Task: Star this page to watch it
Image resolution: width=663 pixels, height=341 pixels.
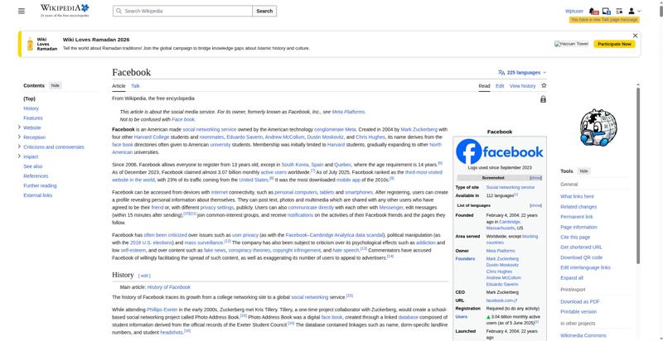Action: [x=544, y=85]
